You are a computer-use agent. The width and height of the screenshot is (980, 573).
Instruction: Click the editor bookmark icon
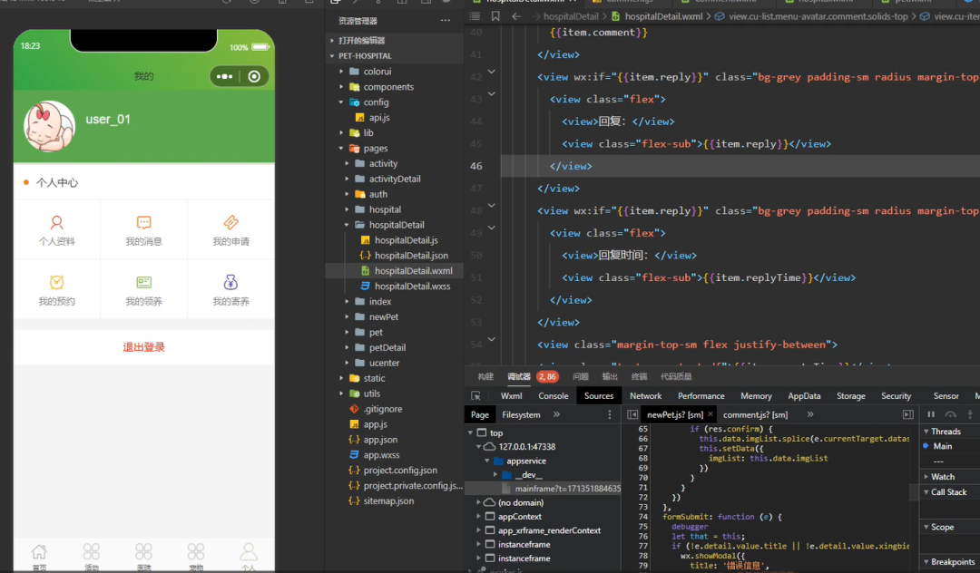[495, 16]
